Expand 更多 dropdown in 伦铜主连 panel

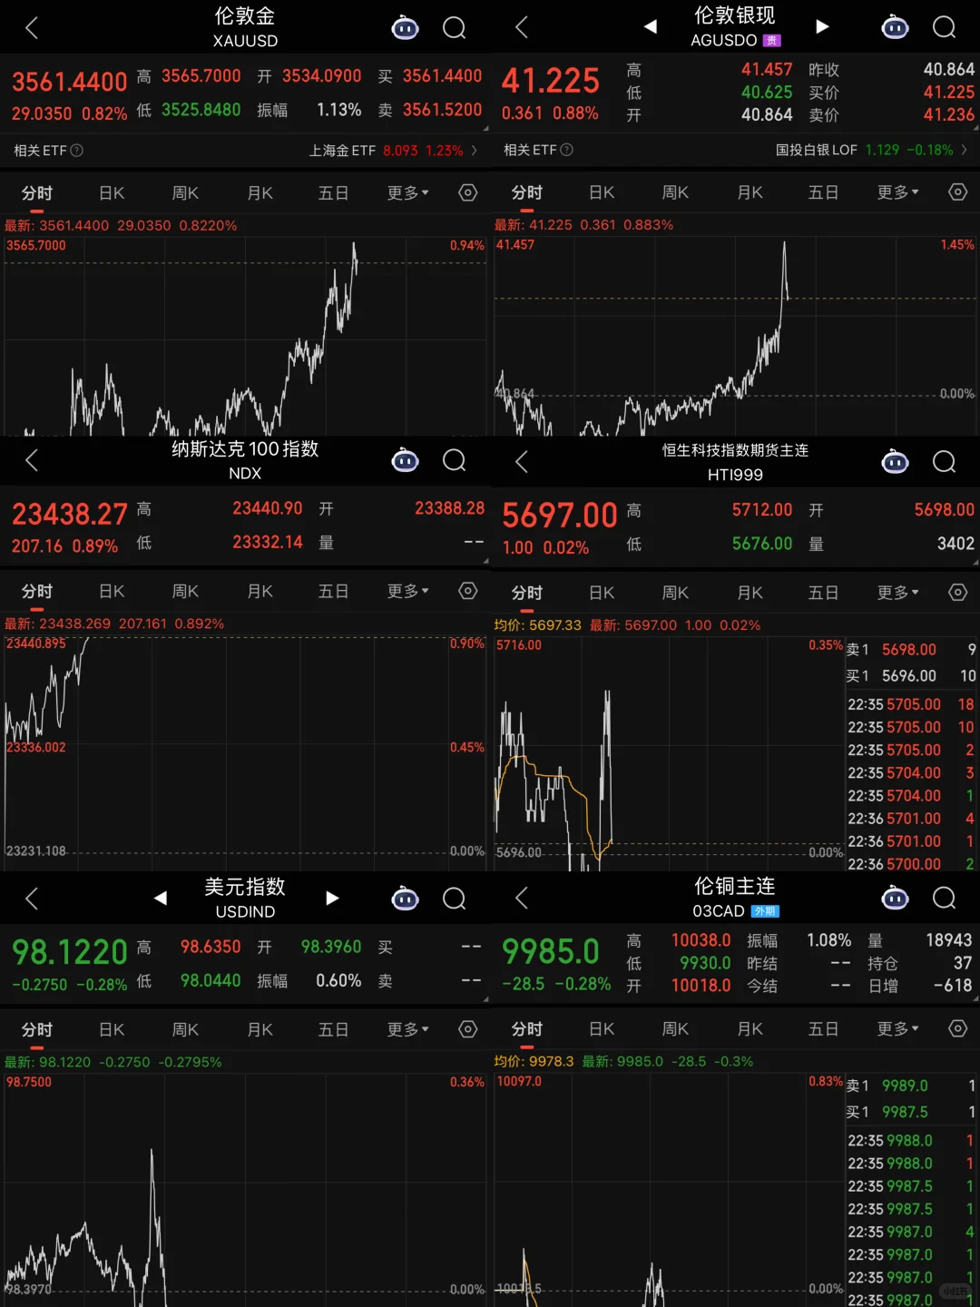[x=897, y=1028]
